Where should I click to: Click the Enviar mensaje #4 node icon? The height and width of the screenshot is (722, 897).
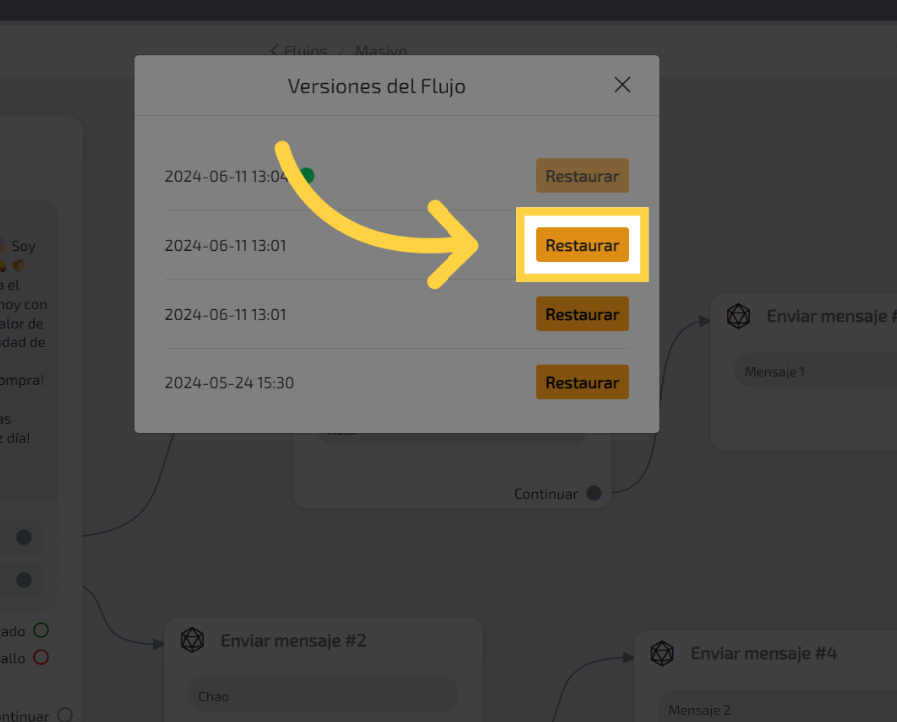coord(662,654)
